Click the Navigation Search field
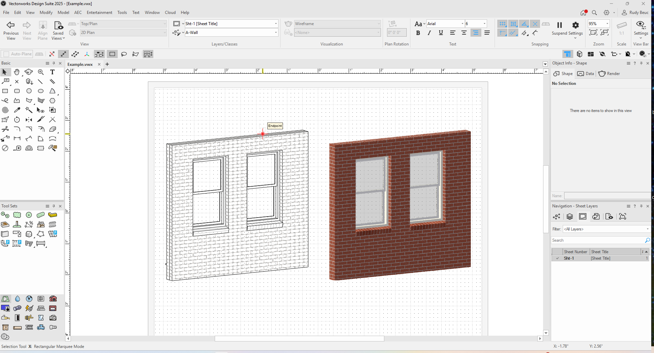The height and width of the screenshot is (353, 654). point(598,240)
